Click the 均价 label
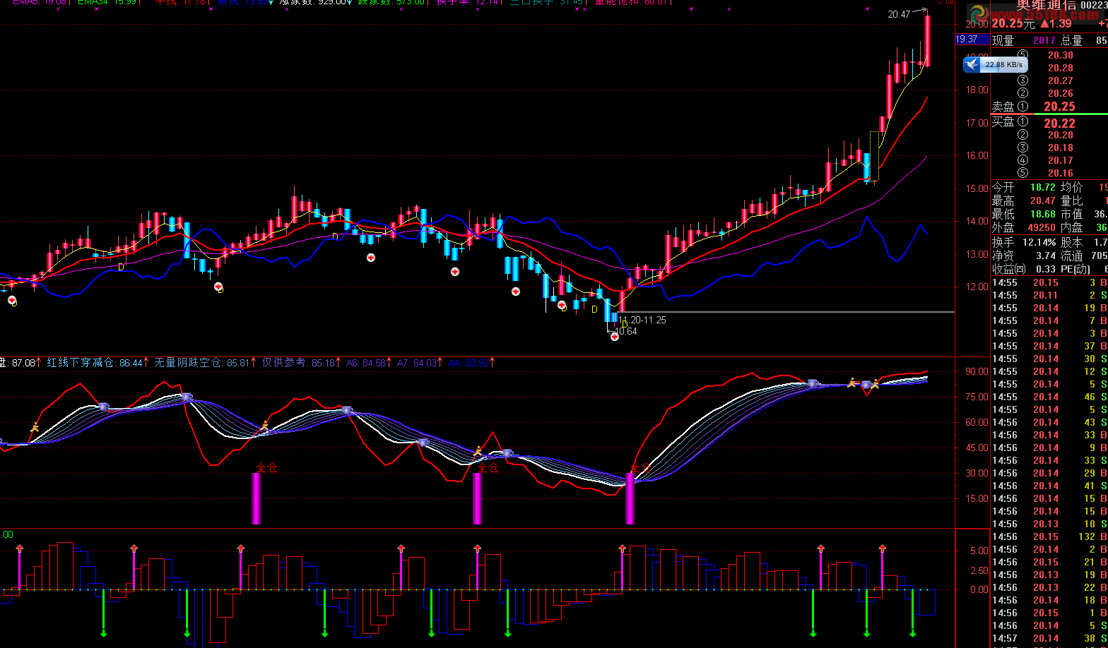 [1072, 188]
